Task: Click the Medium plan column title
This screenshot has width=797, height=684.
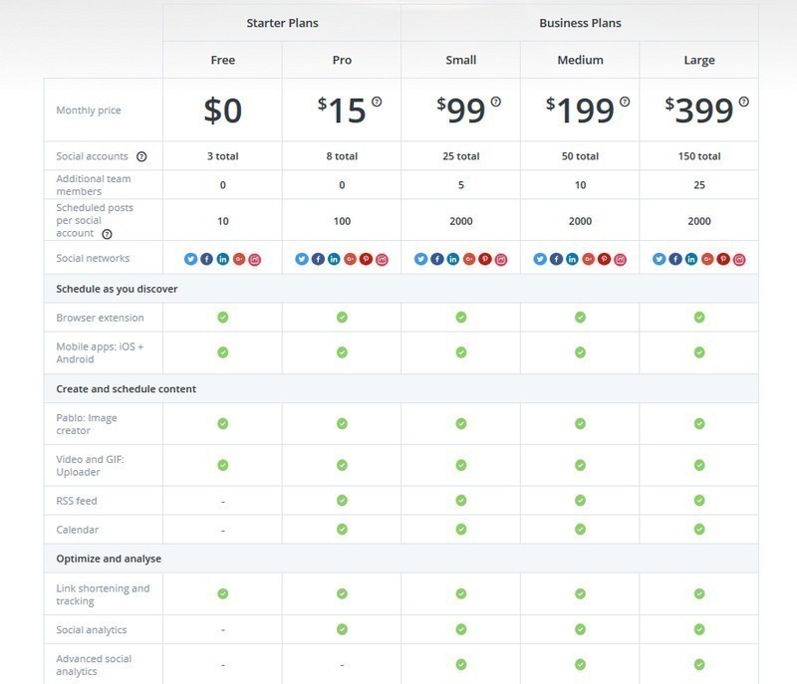Action: (x=580, y=60)
